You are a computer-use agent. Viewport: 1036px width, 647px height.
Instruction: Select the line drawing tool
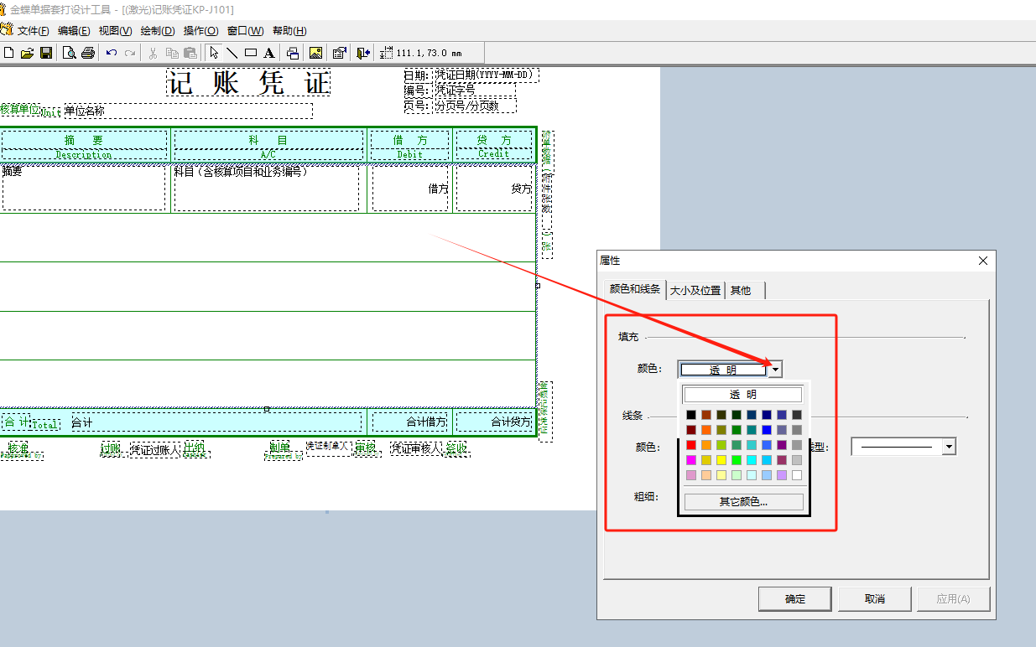(x=232, y=53)
